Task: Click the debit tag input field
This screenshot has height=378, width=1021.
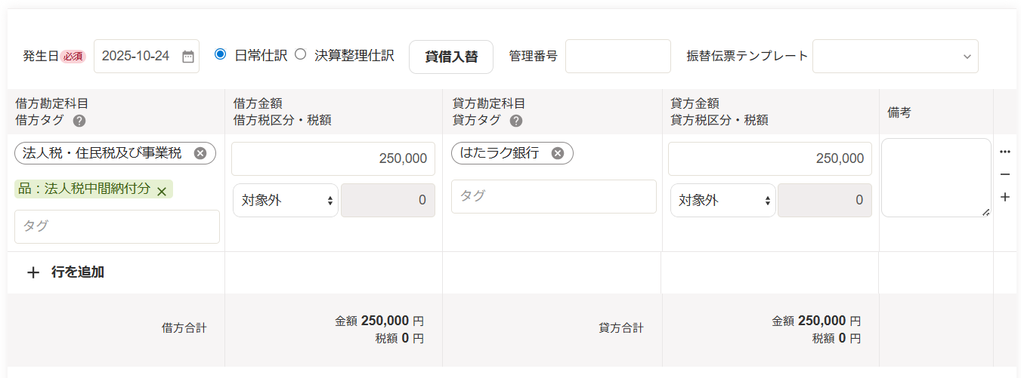Action: pos(117,226)
